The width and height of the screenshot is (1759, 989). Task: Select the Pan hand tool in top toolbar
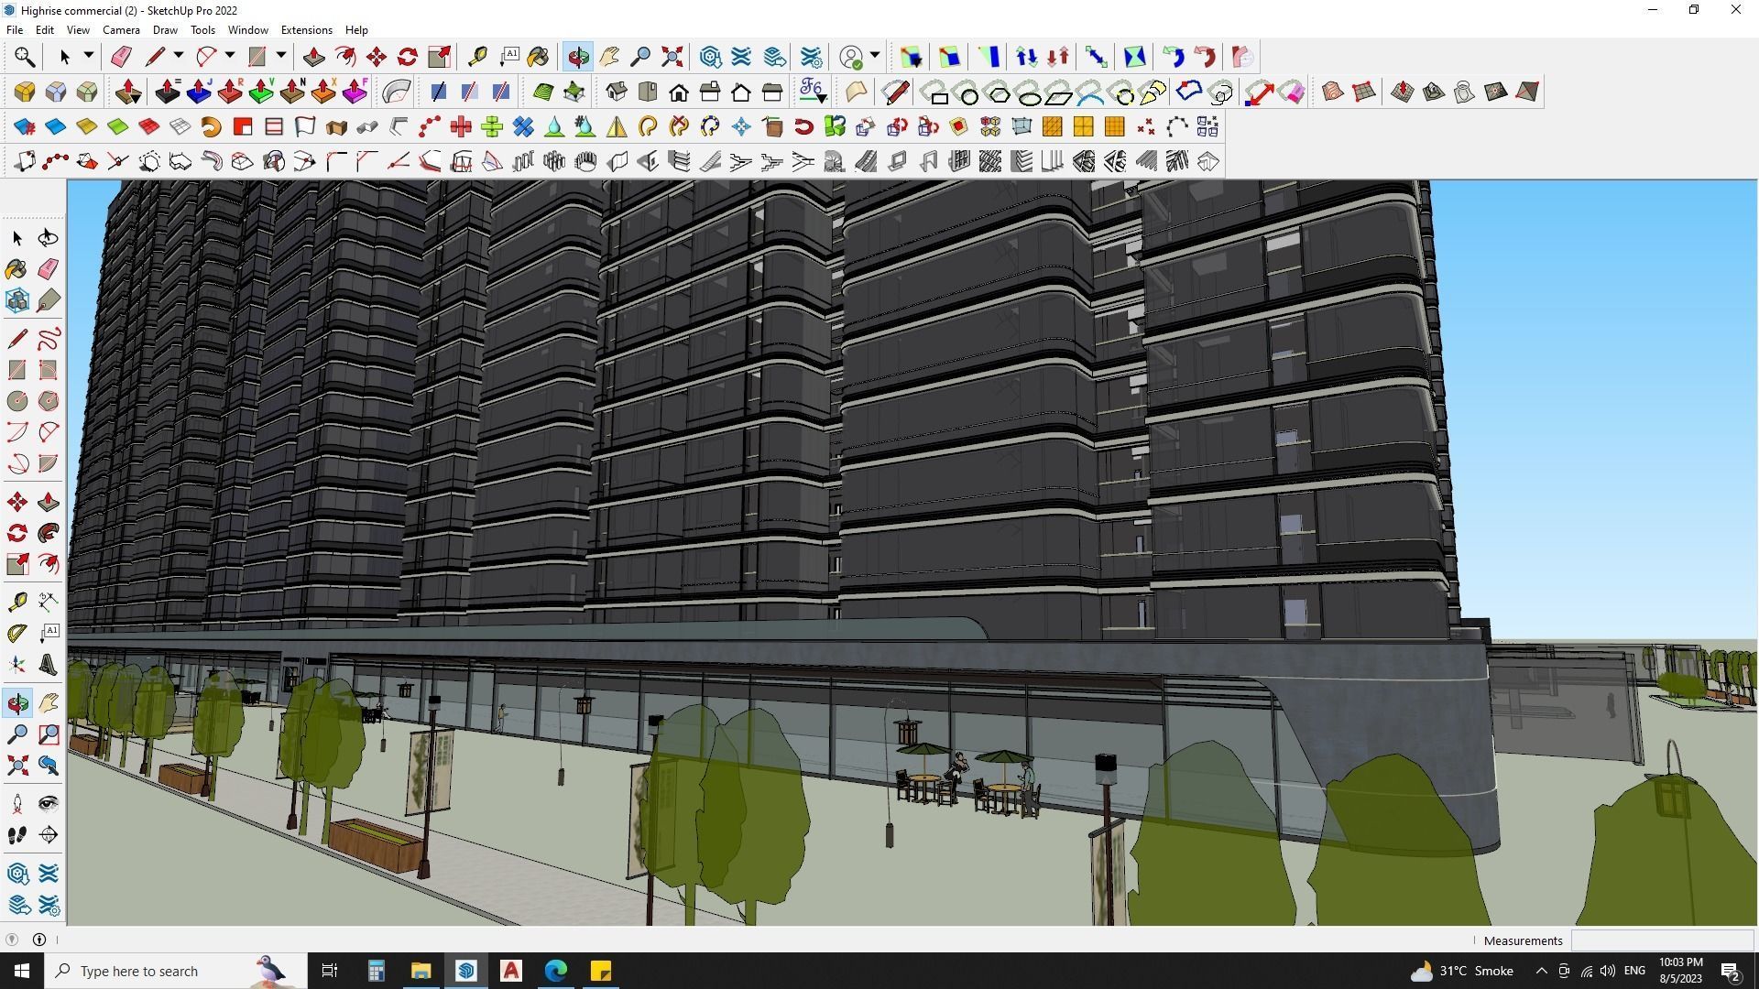[609, 57]
